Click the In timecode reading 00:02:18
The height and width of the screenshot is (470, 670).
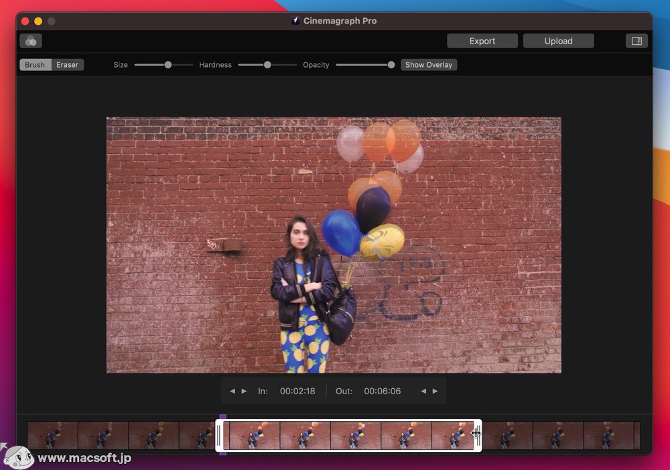coord(297,391)
